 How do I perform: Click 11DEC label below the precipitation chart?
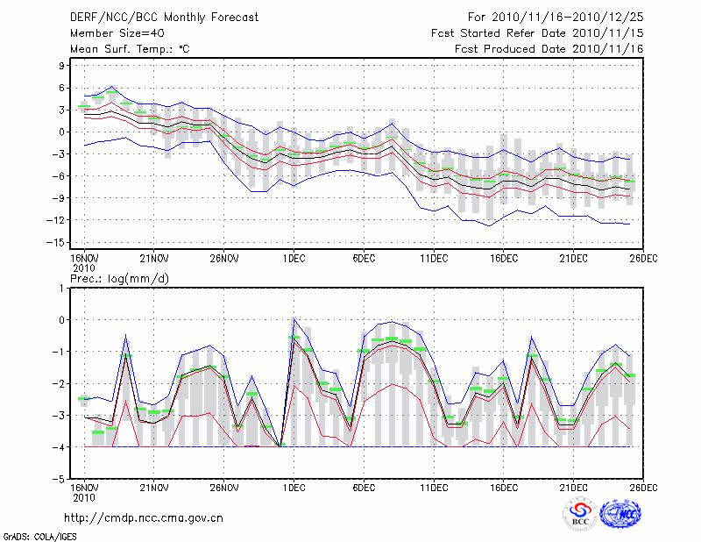point(434,487)
